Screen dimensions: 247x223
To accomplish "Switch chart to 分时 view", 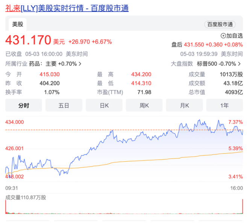I will (24, 105).
